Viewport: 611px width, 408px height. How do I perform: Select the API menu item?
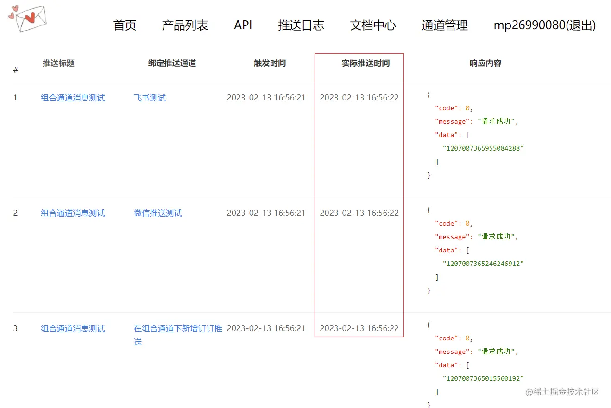pos(242,26)
